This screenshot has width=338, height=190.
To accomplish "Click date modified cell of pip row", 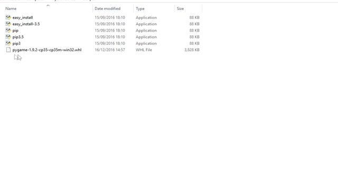I will point(110,31).
